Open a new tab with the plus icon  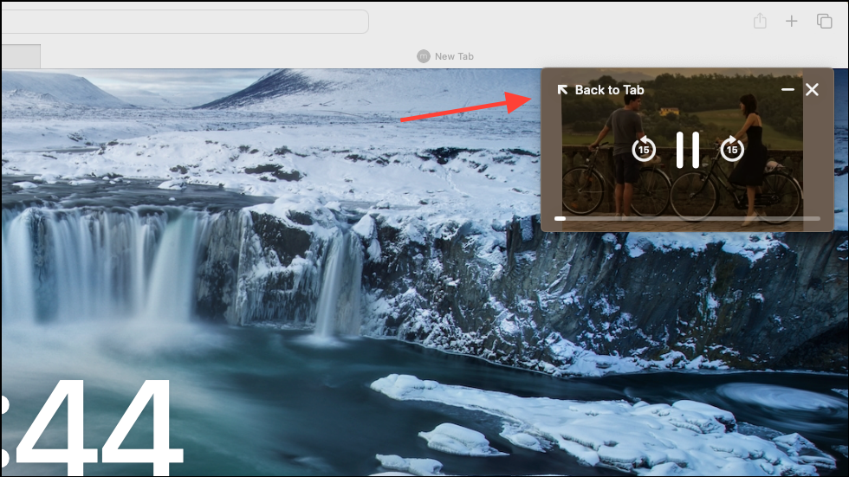[792, 21]
